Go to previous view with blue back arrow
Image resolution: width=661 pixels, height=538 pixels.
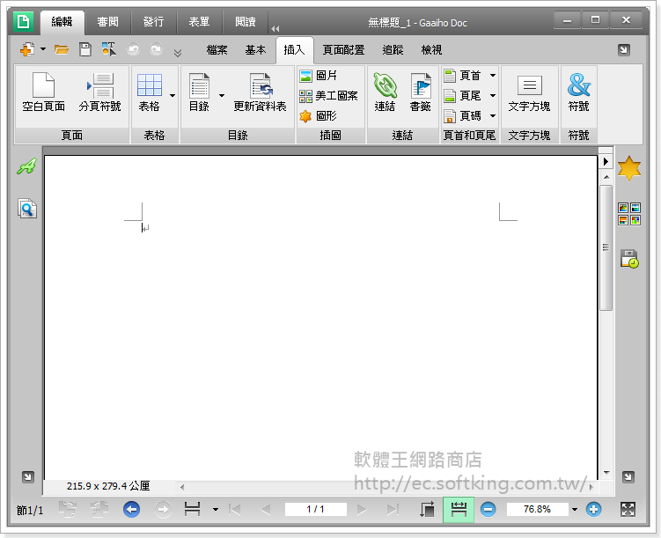point(131,509)
